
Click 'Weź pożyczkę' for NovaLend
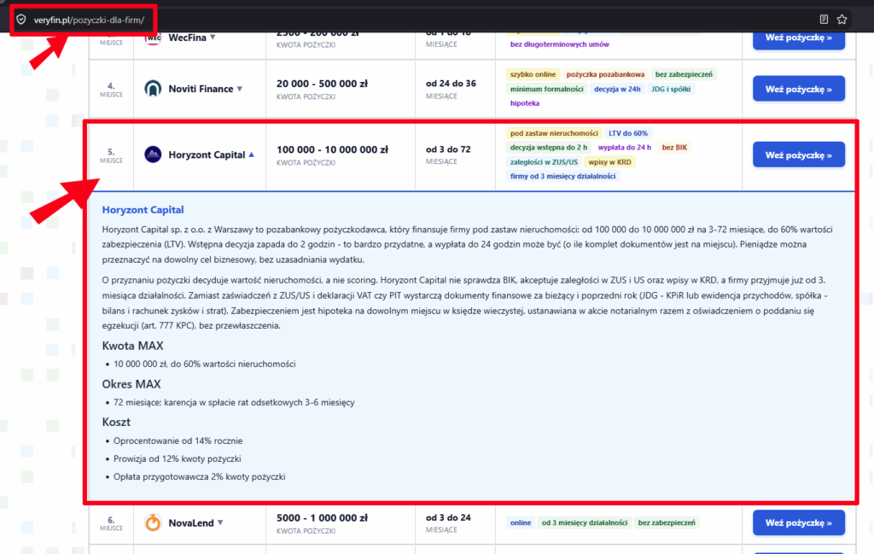(x=798, y=522)
